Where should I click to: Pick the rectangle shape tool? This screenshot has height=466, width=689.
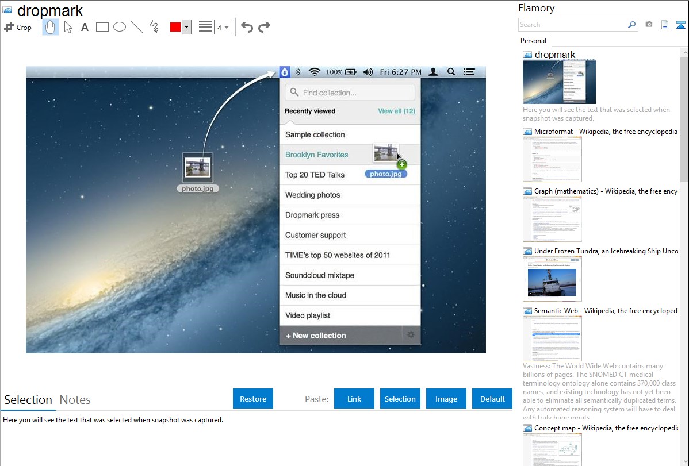point(102,27)
